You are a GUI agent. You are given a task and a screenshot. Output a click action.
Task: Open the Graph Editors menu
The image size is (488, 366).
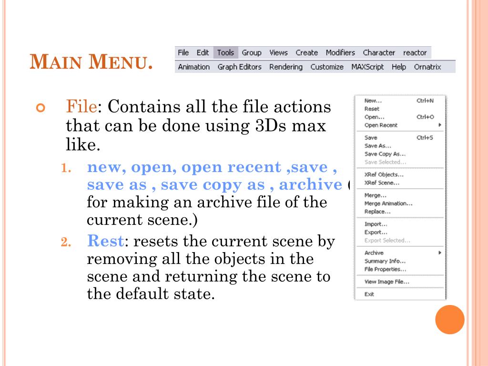239,67
